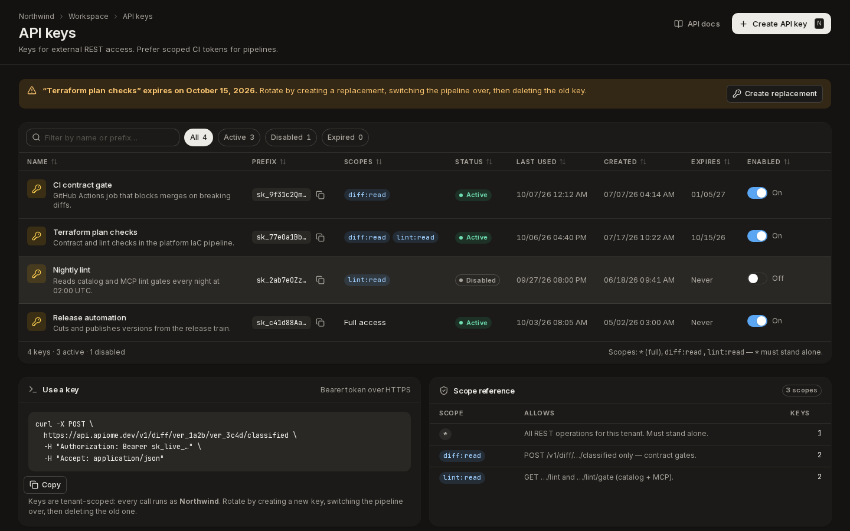Sort the table by Name
The height and width of the screenshot is (531, 850).
click(x=42, y=162)
